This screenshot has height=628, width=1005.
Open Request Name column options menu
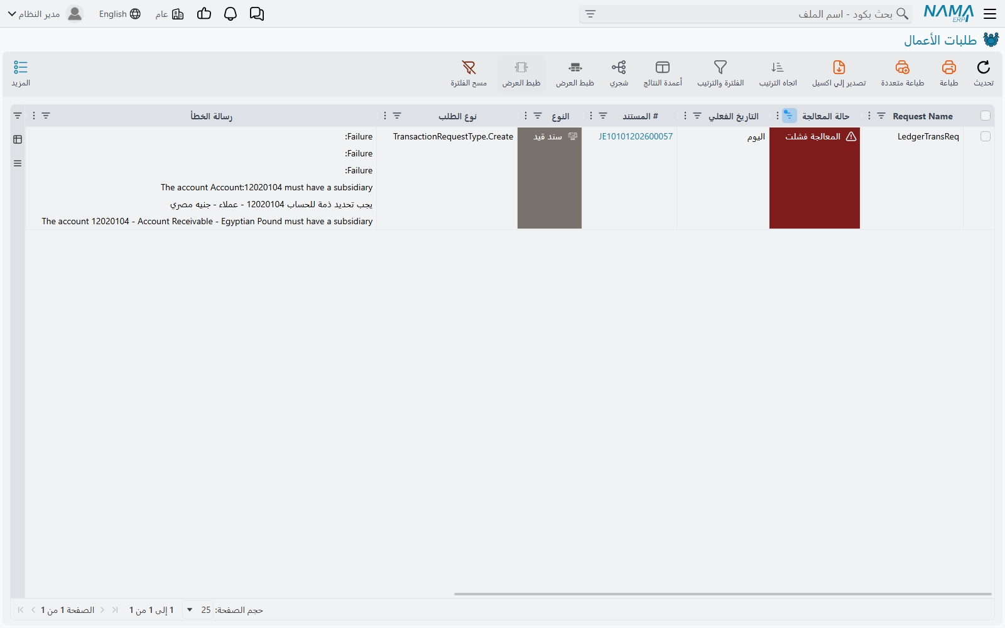869,116
